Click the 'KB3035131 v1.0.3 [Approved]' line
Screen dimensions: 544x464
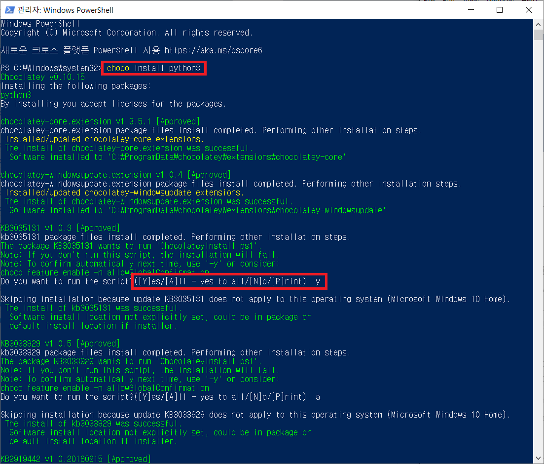pyautogui.click(x=60, y=228)
